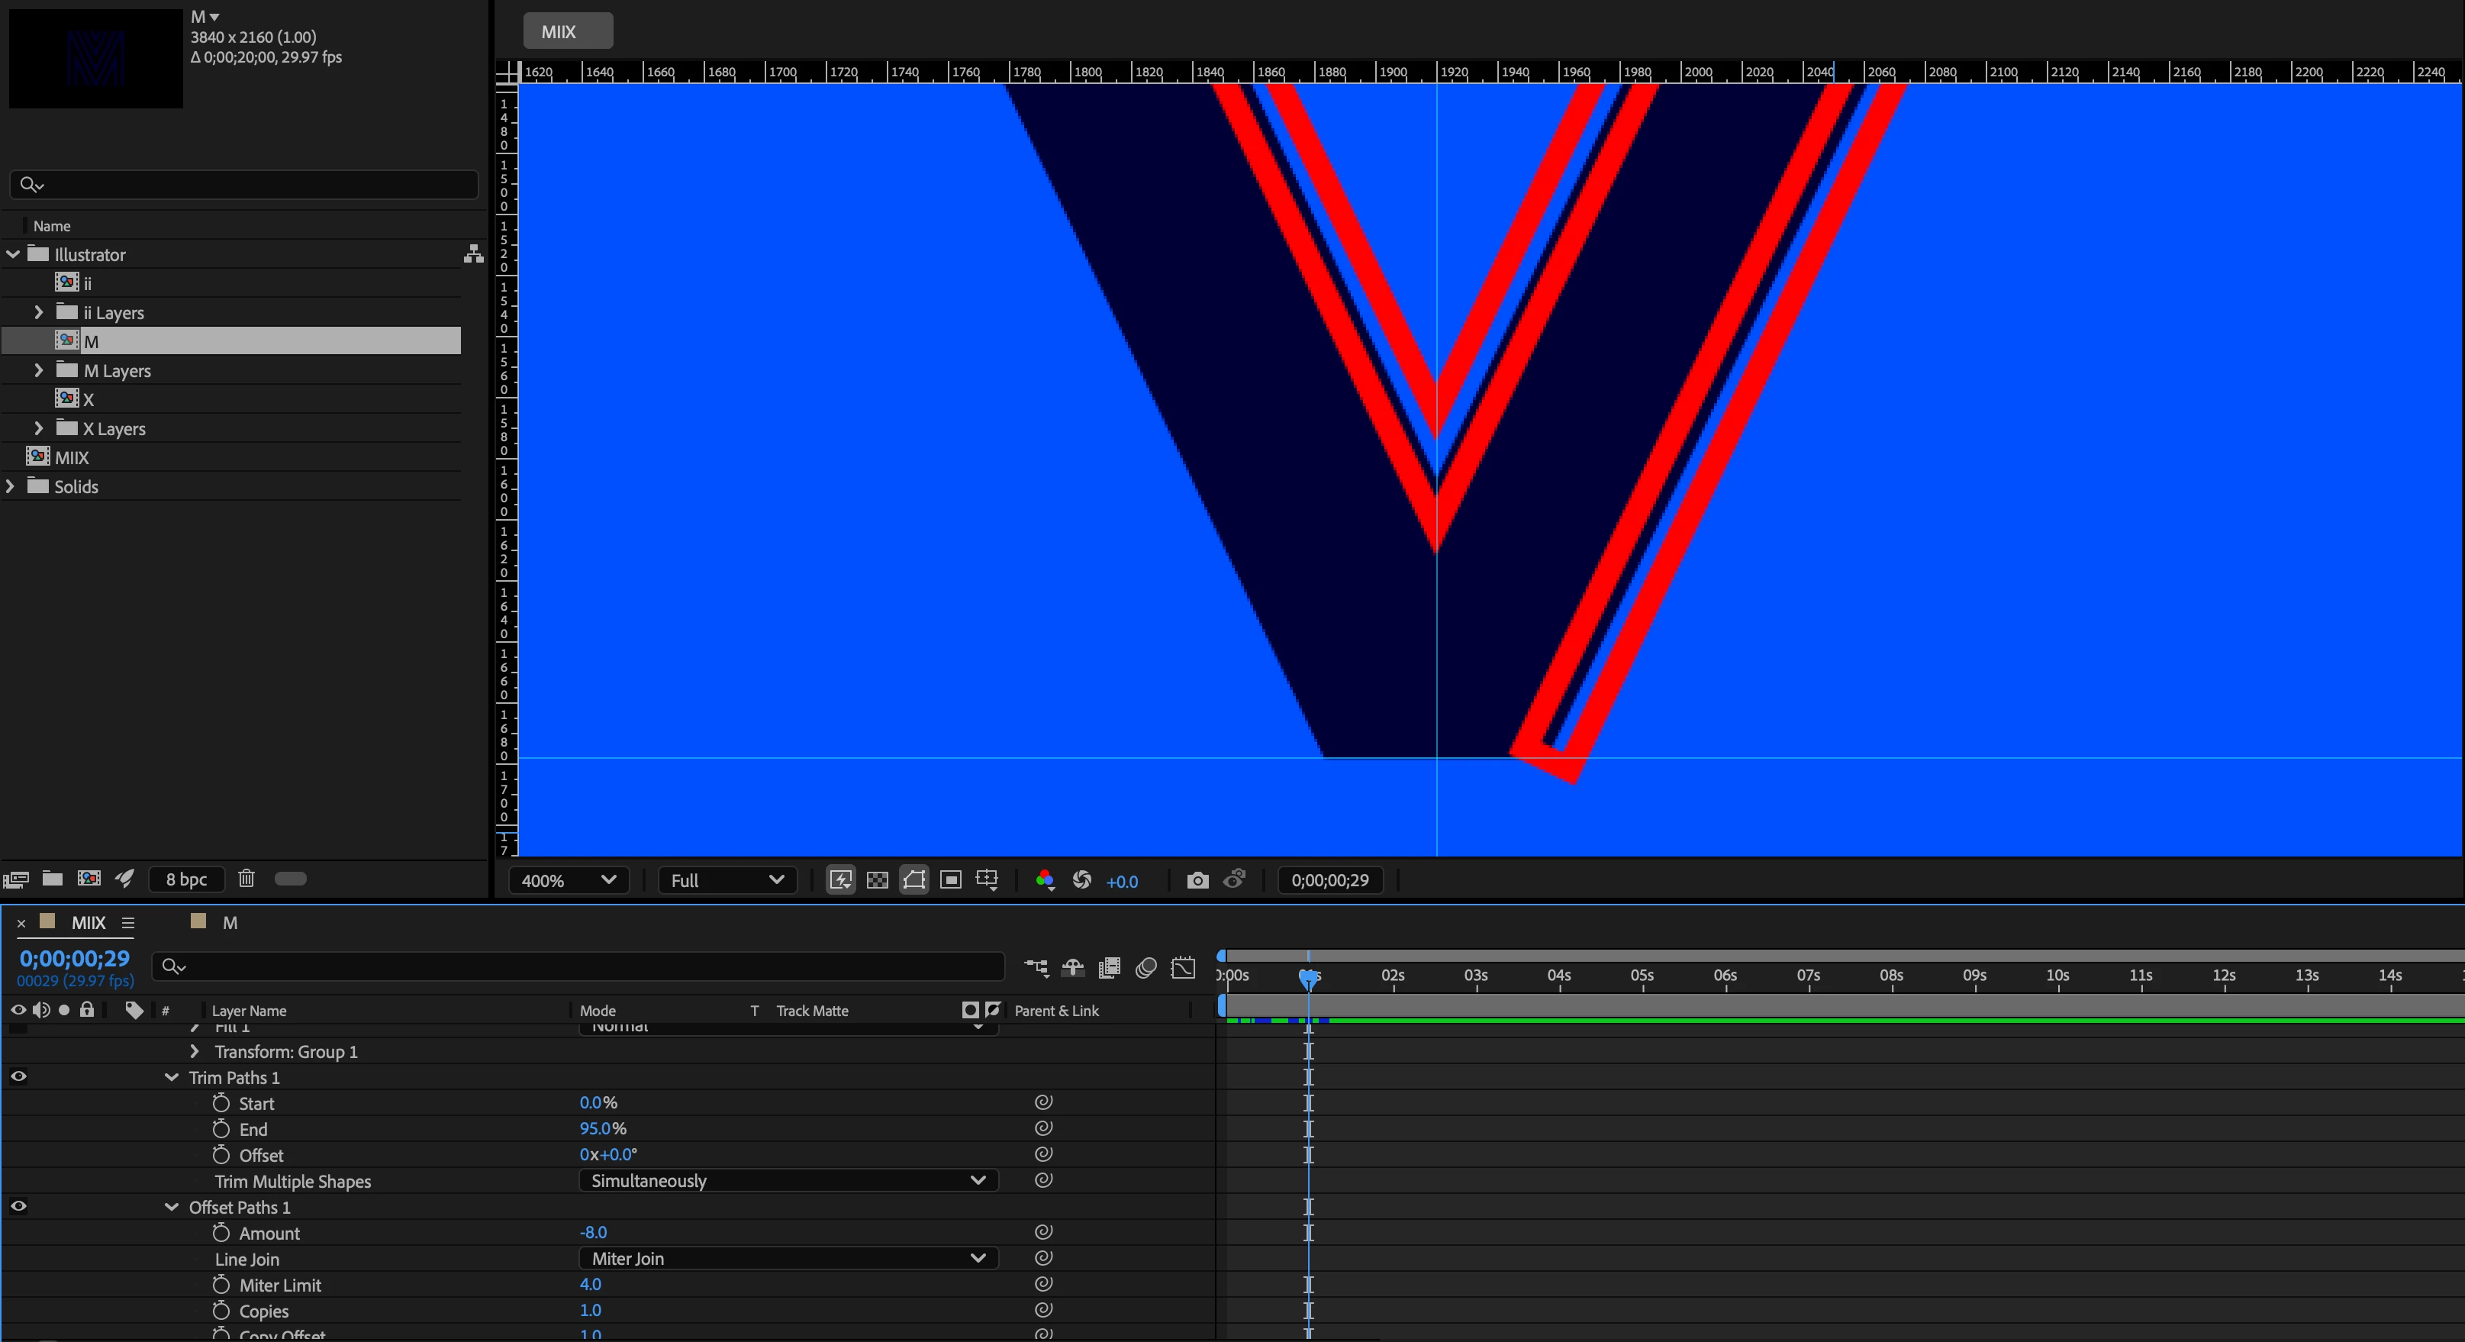Click the Interpret Footage icon
The width and height of the screenshot is (2465, 1342).
(16, 879)
